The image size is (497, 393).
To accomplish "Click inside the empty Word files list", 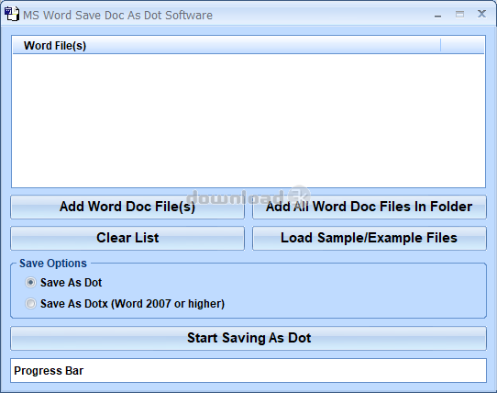I will tap(248, 120).
